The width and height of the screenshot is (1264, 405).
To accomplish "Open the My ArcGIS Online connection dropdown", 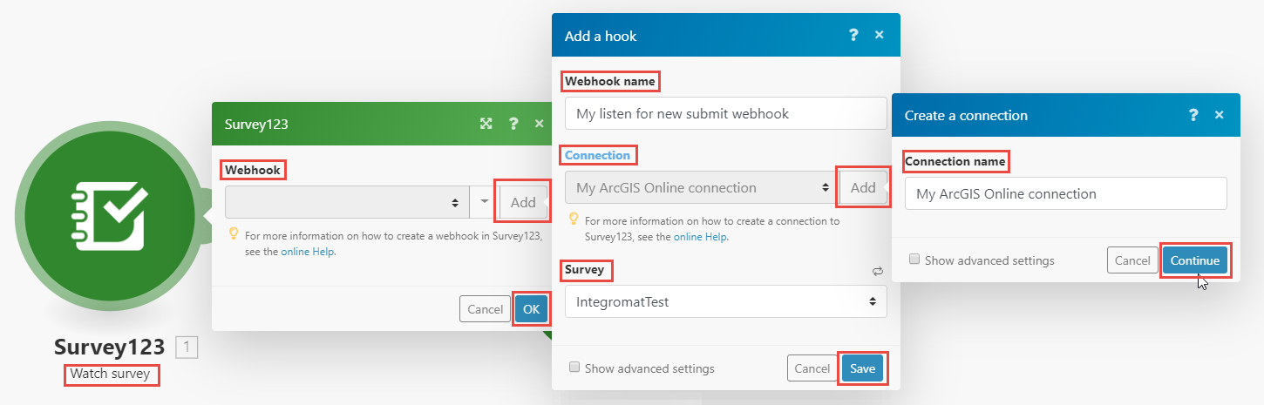I will [701, 187].
